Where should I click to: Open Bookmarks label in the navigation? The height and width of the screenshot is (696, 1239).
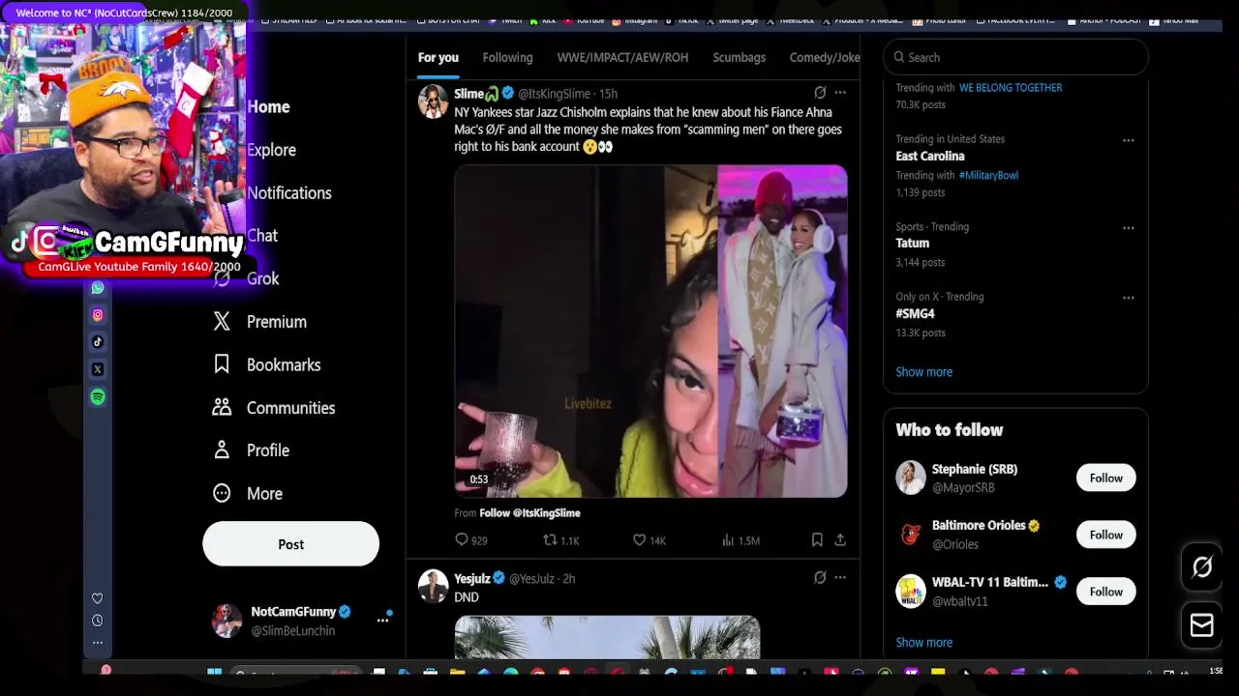[x=284, y=364]
